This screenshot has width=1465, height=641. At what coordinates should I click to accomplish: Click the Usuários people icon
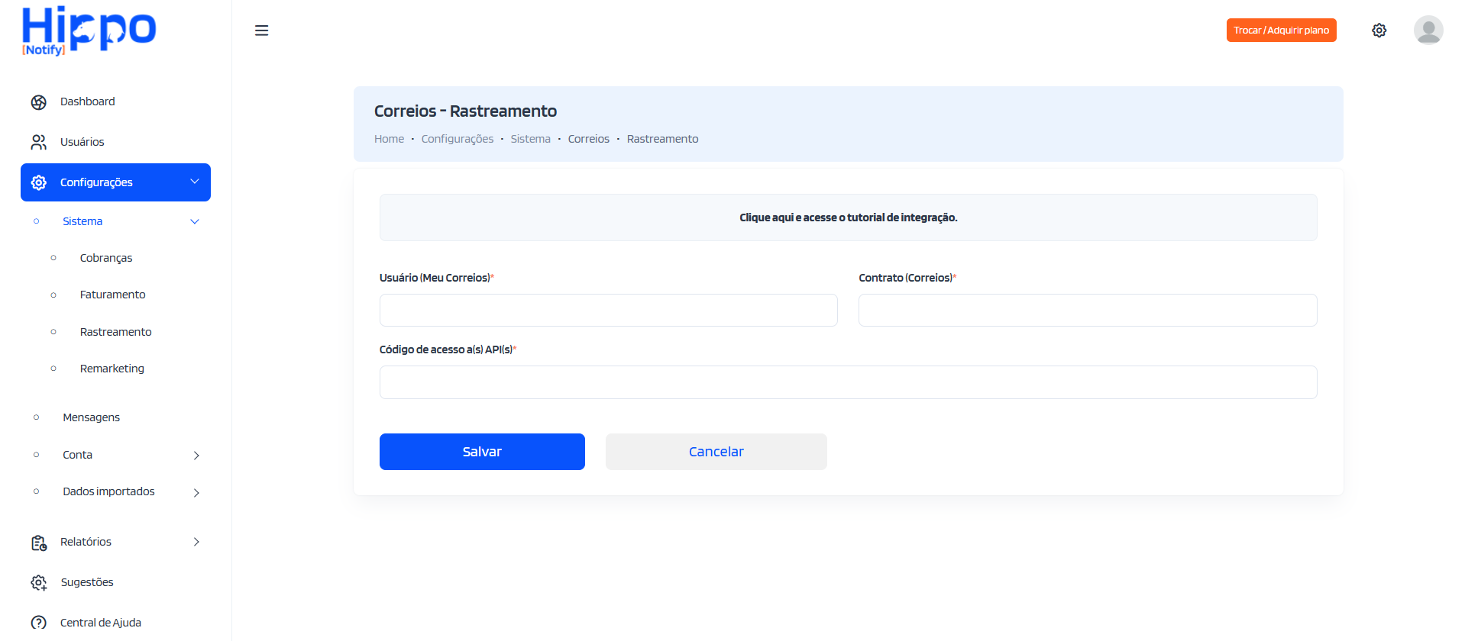click(x=39, y=143)
